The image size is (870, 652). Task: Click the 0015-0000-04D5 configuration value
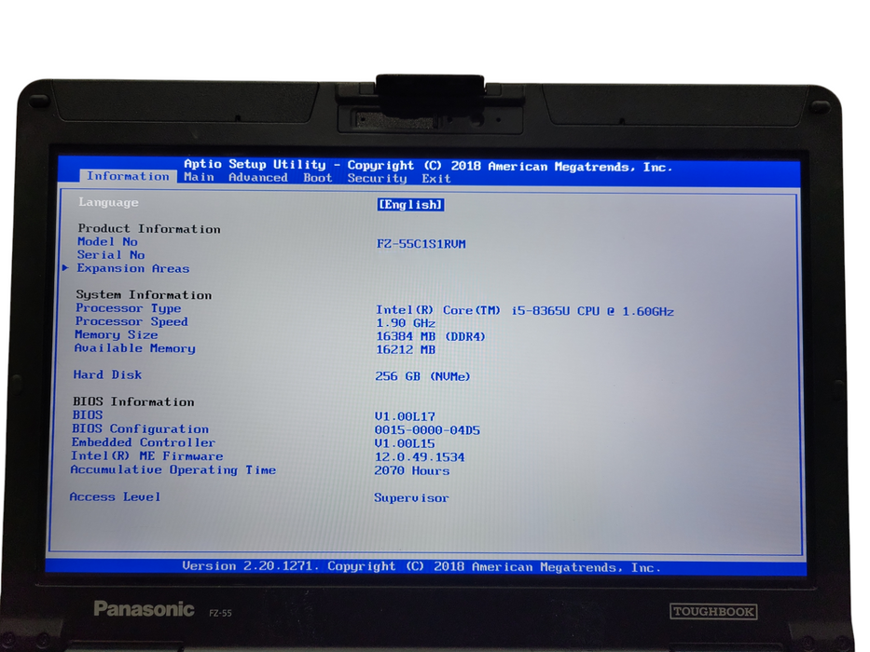(x=427, y=430)
